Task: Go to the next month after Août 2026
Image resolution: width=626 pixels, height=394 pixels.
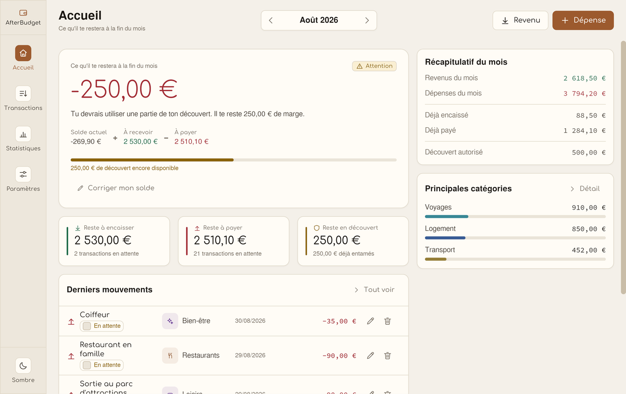Action: (x=367, y=20)
